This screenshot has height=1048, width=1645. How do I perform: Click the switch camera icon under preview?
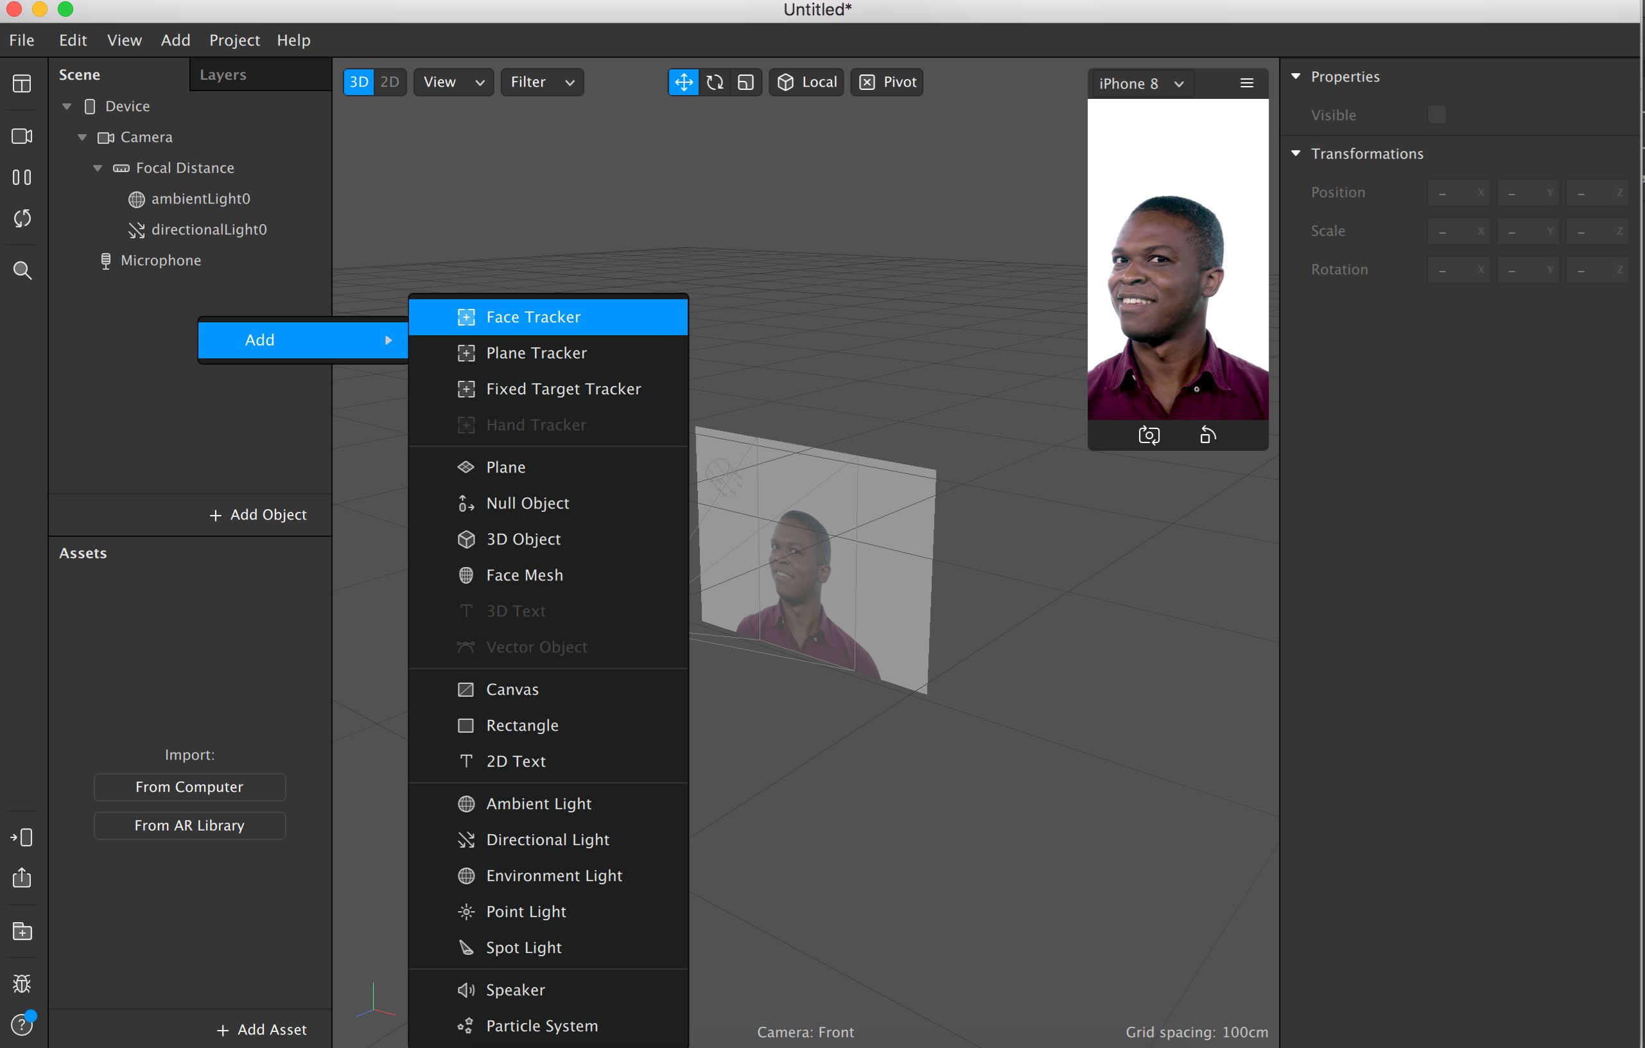1149,435
